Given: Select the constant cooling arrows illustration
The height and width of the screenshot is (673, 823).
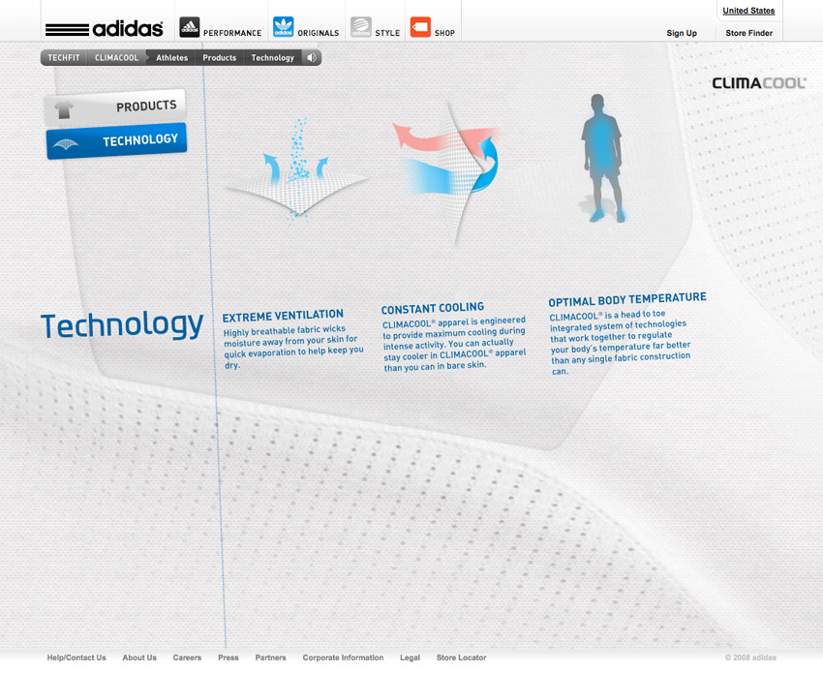Looking at the screenshot, I should (x=447, y=169).
